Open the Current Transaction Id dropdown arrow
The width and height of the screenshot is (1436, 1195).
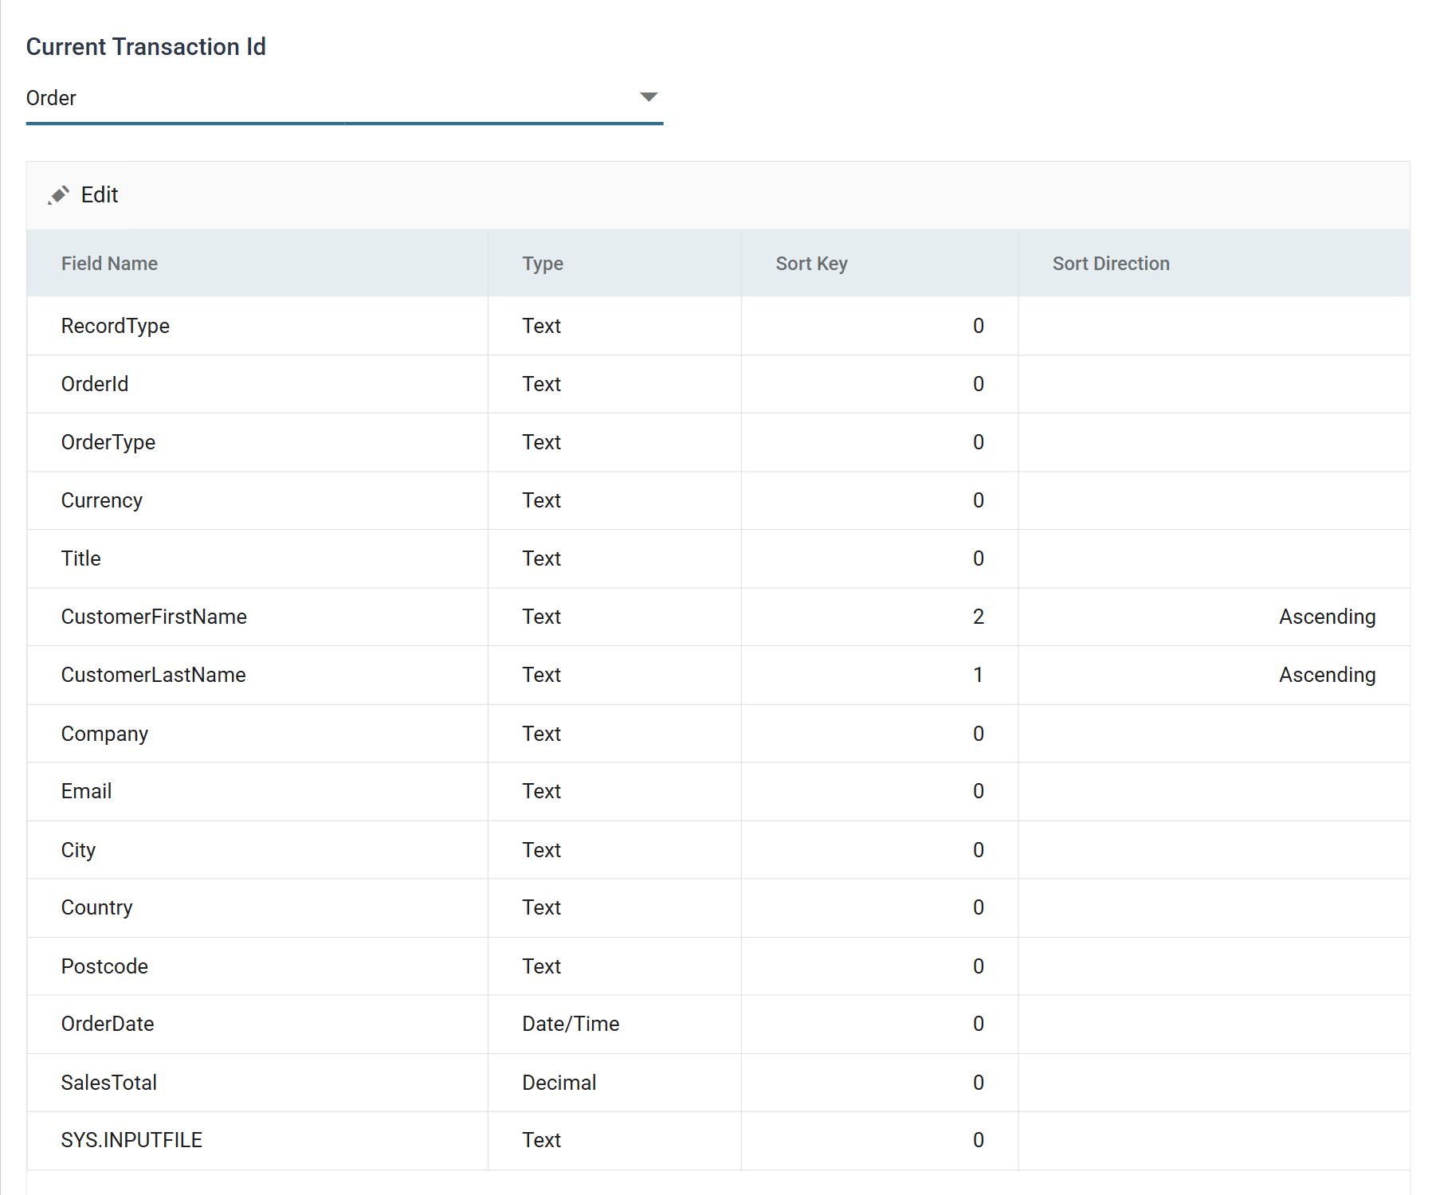649,97
